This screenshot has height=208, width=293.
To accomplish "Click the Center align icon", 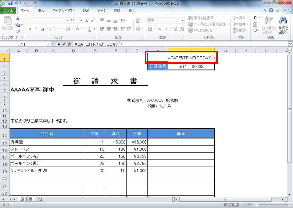I will [109, 29].
